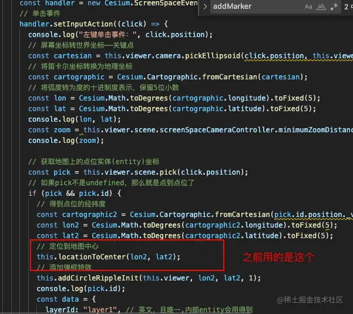This screenshot has height=314, width=353.
Task: Click the 'layerId: "layer1"' property
Action: pyautogui.click(x=83, y=310)
